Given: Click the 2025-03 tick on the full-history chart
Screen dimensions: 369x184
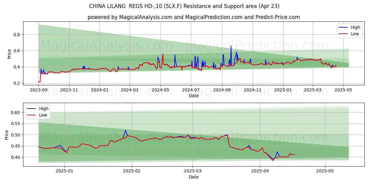Looking at the screenshot, I should pos(313,90).
